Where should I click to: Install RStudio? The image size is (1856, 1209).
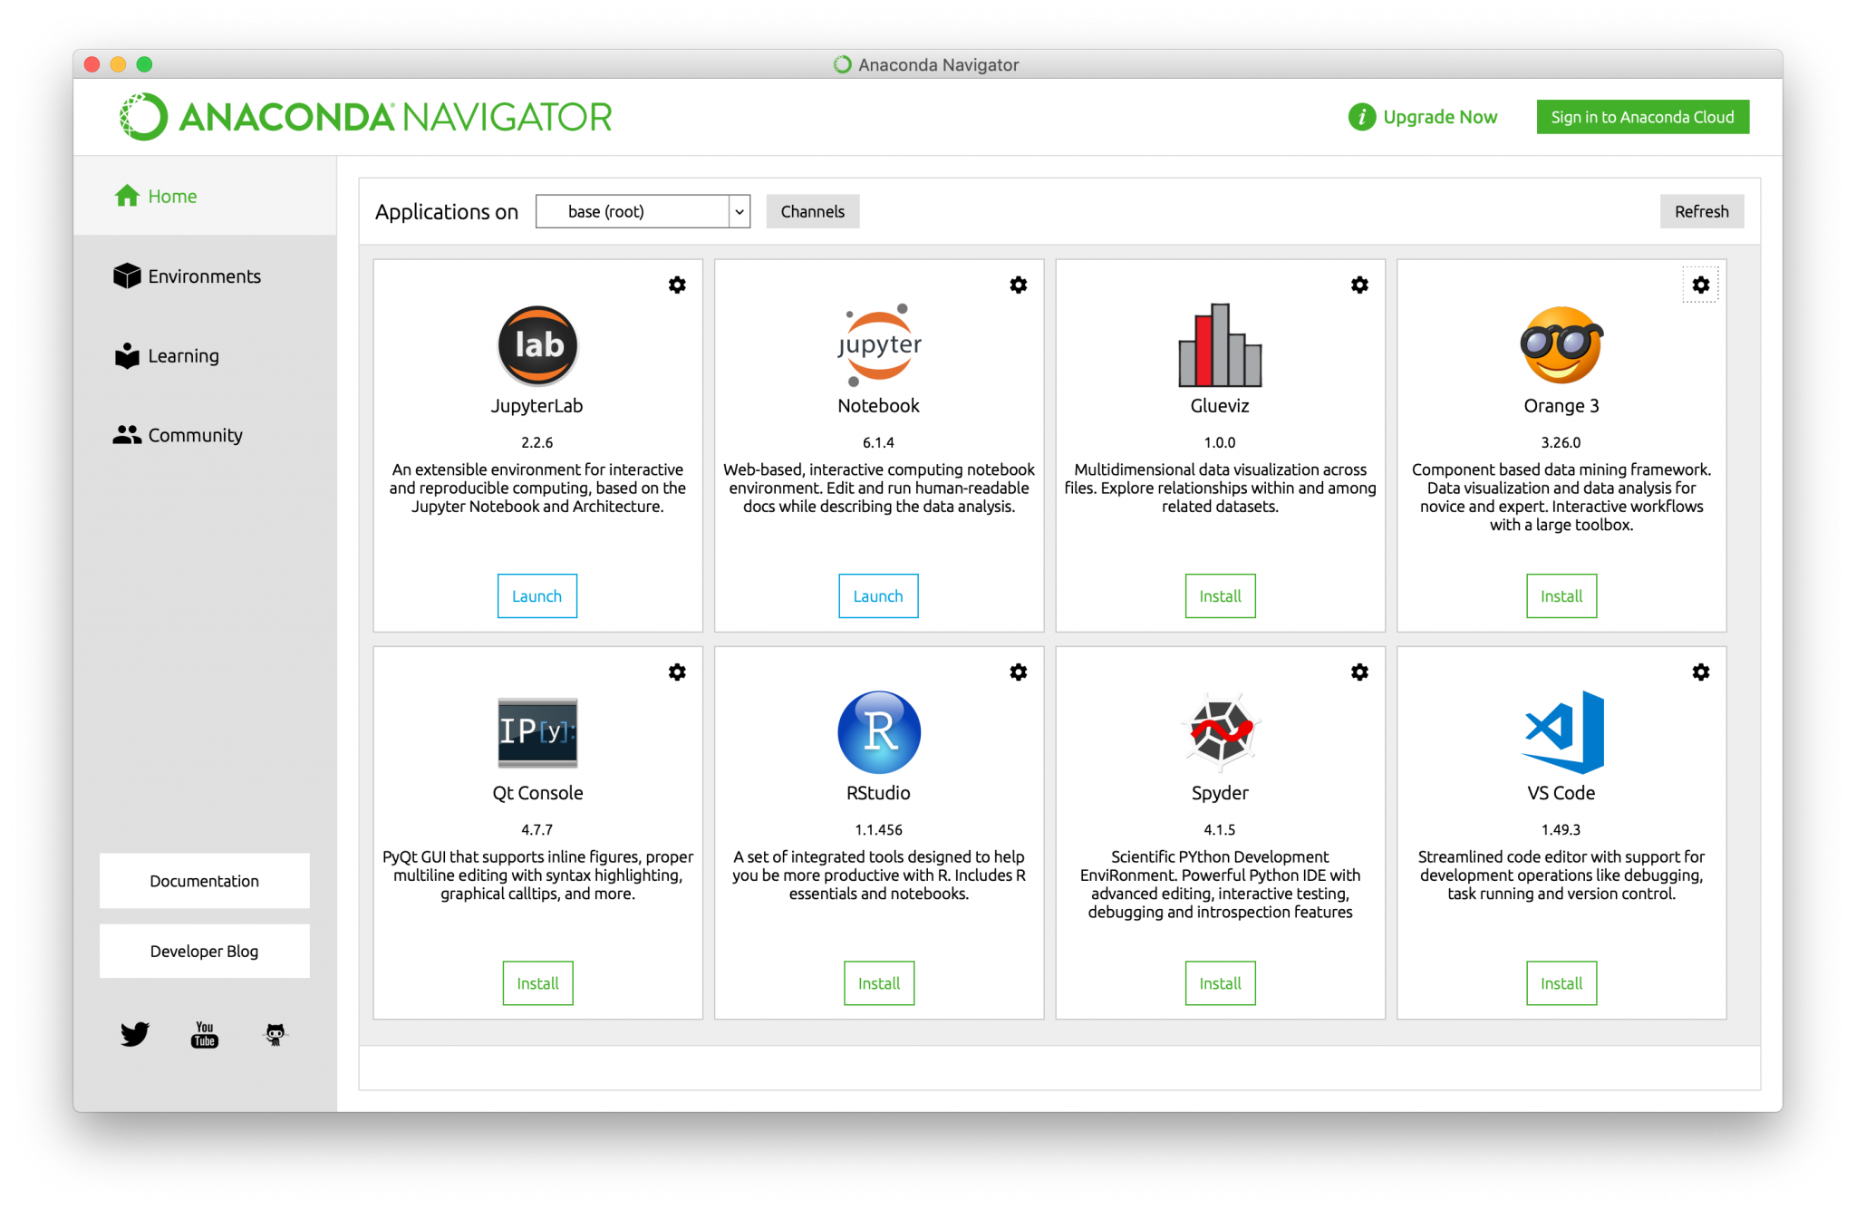click(879, 983)
